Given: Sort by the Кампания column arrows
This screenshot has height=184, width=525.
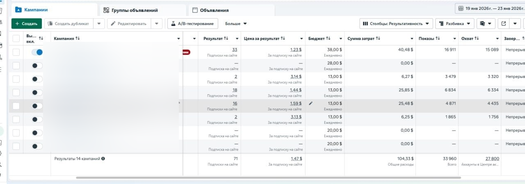Looking at the screenshot, I should coord(78,39).
